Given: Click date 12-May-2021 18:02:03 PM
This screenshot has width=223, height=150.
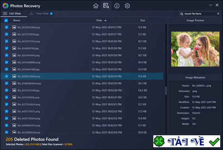Looking at the screenshot, I should coord(107,126).
